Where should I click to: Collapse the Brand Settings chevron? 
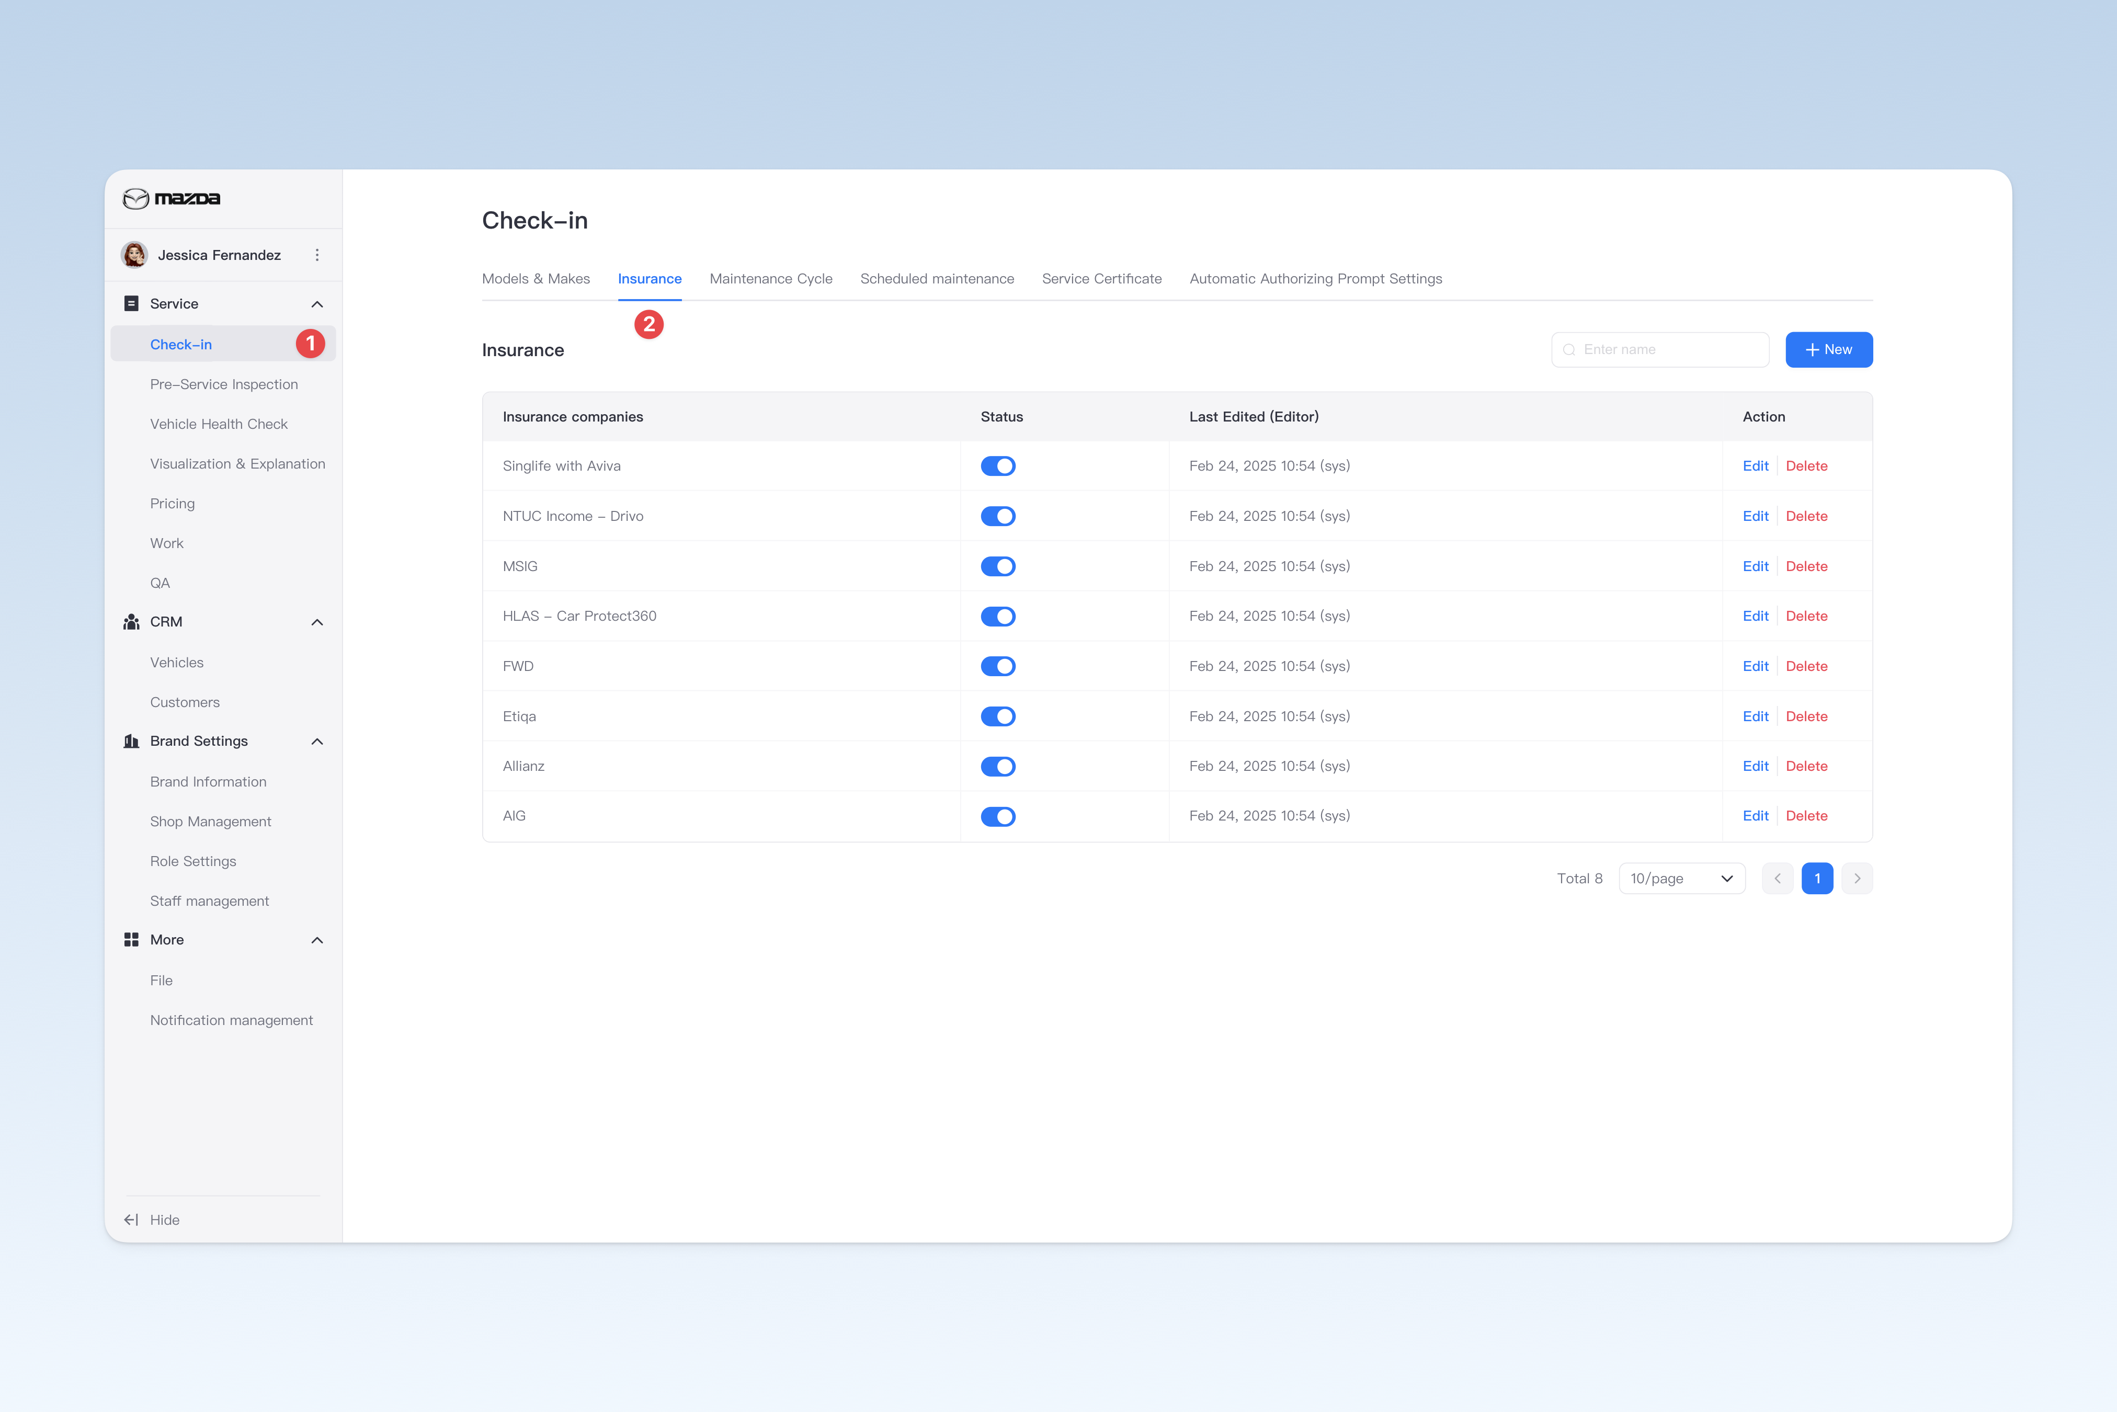click(317, 741)
